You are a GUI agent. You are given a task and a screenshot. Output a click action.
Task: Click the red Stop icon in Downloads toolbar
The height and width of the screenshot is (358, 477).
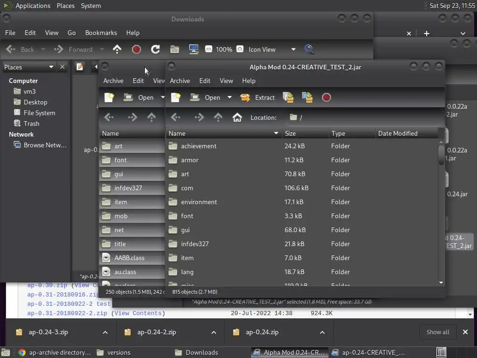pos(136,49)
